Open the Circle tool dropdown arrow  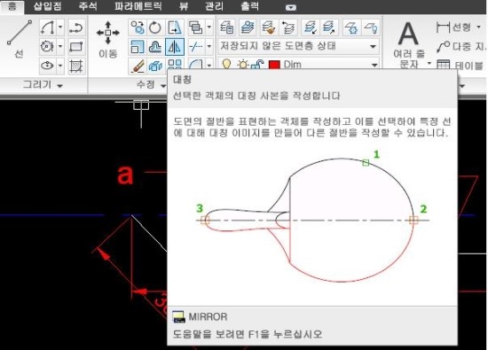(60, 47)
